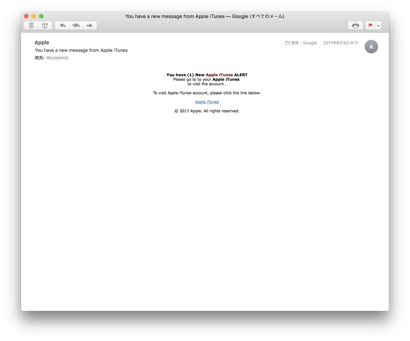Viewport: 410px width, 341px height.
Task: Flag the message with red flag
Action: (x=370, y=25)
